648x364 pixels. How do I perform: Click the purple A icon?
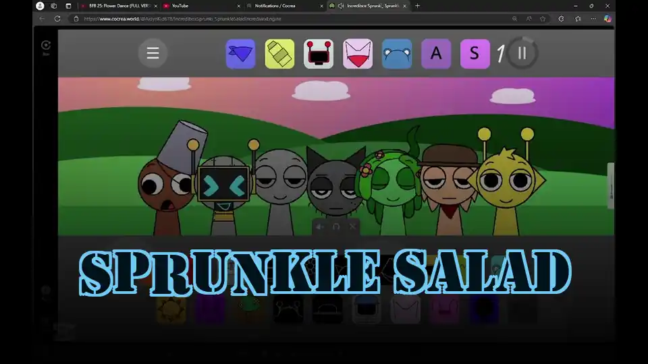[436, 54]
